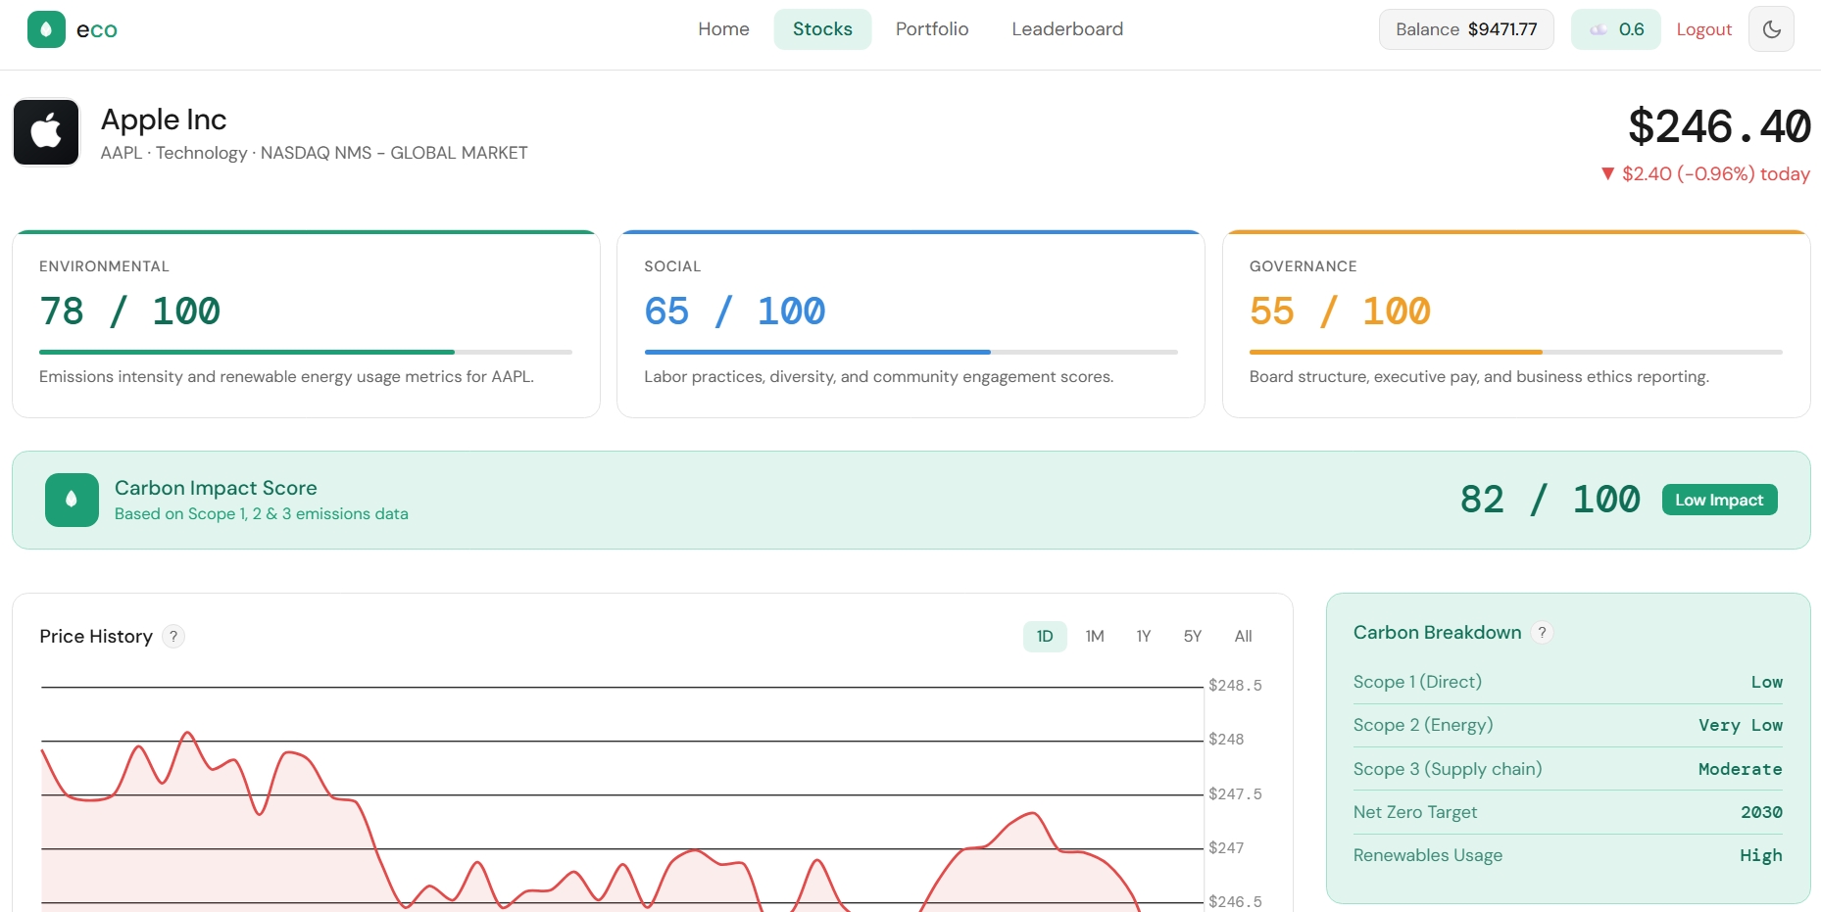View the Leaderboard page

(1067, 29)
